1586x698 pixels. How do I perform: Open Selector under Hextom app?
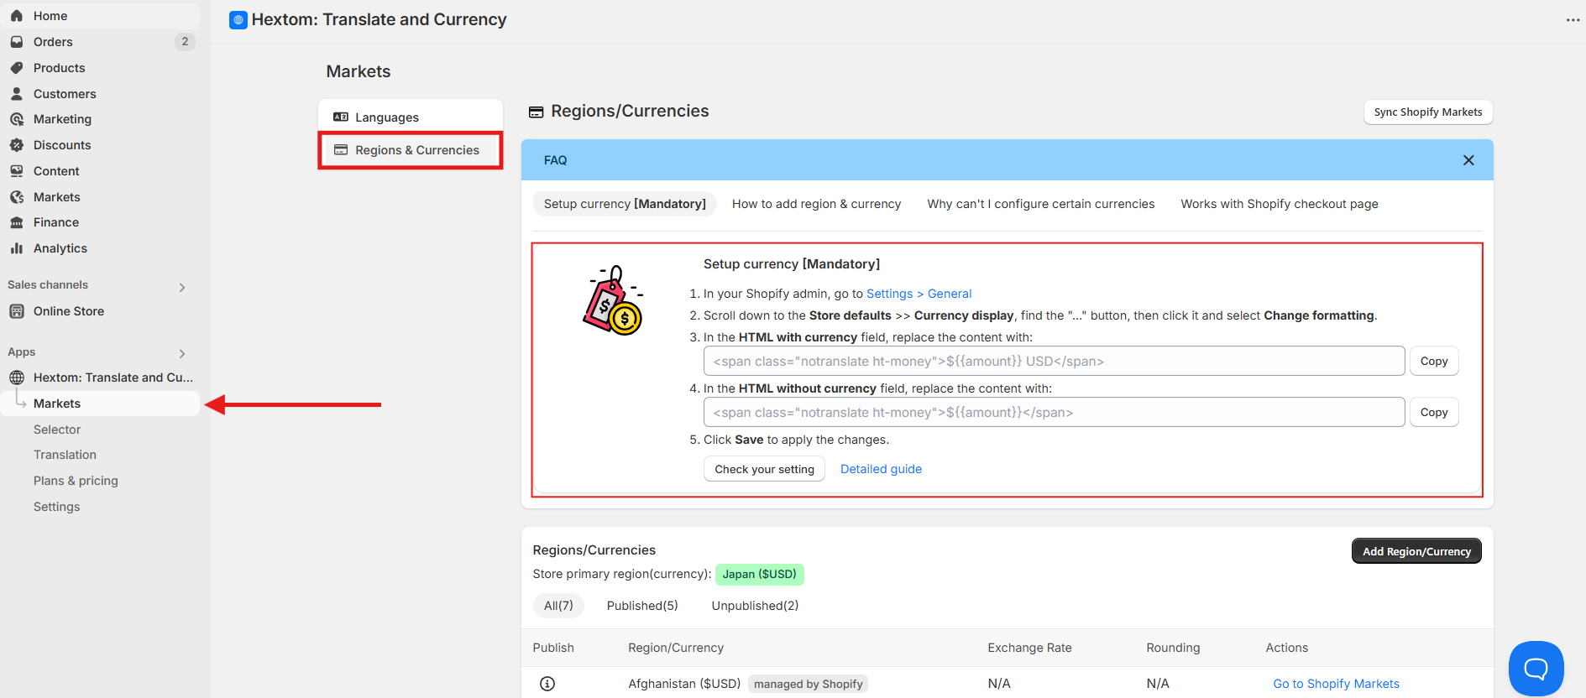(x=57, y=430)
